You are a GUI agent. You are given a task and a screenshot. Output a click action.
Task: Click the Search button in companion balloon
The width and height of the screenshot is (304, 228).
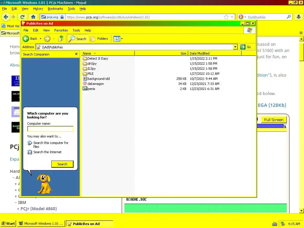point(62,164)
